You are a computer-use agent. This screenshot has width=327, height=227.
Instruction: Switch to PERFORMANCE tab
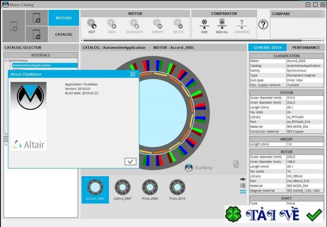pyautogui.click(x=306, y=47)
